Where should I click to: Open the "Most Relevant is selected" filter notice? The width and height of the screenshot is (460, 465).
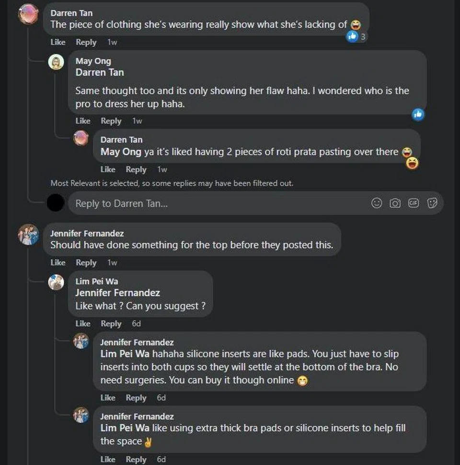[x=172, y=183]
